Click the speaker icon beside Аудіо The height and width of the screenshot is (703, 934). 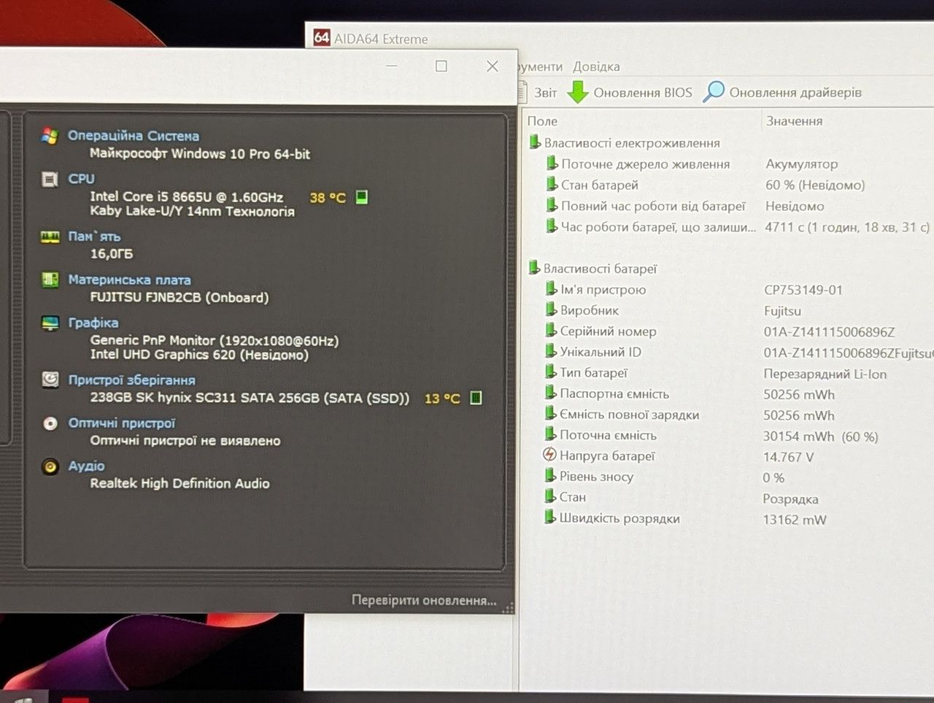click(x=50, y=466)
